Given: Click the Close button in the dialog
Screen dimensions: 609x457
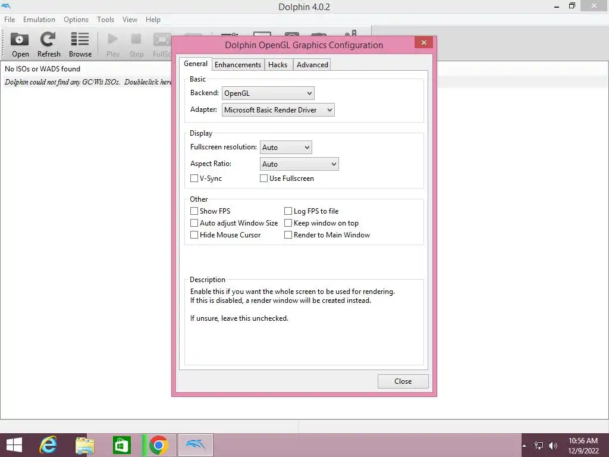Looking at the screenshot, I should [x=403, y=381].
